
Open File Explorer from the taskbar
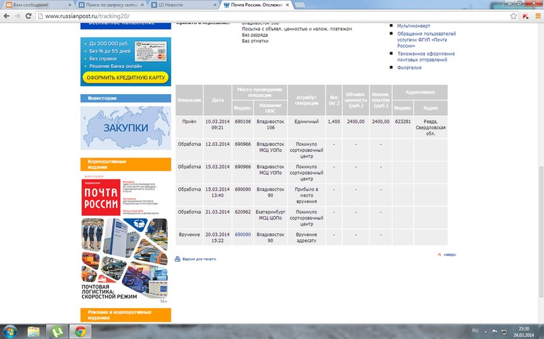[34, 332]
